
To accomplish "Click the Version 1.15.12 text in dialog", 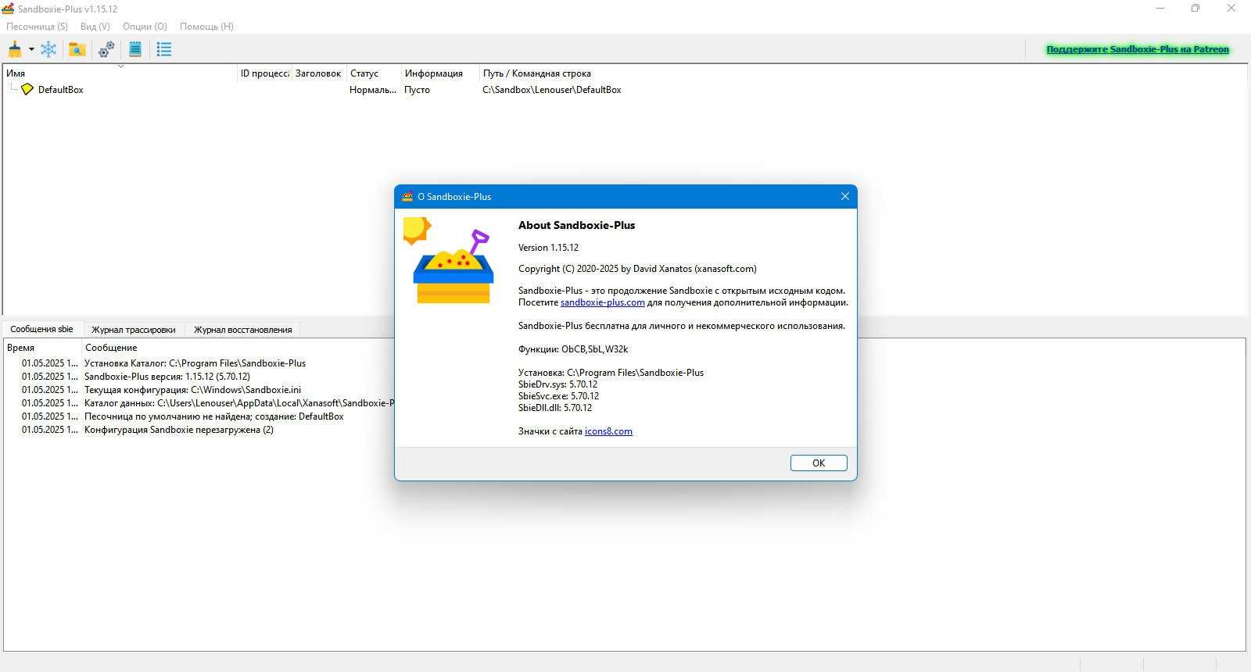I will tap(548, 248).
